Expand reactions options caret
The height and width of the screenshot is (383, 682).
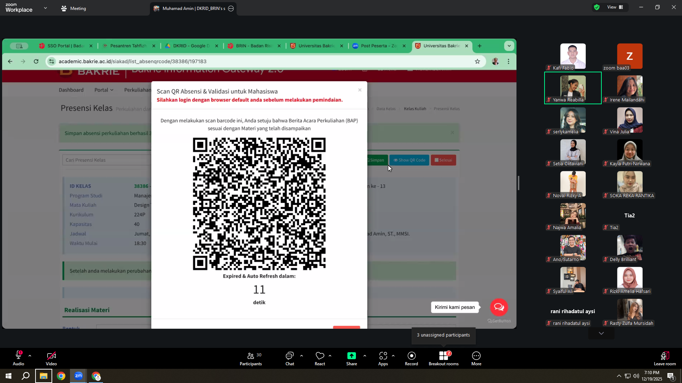click(x=330, y=355)
